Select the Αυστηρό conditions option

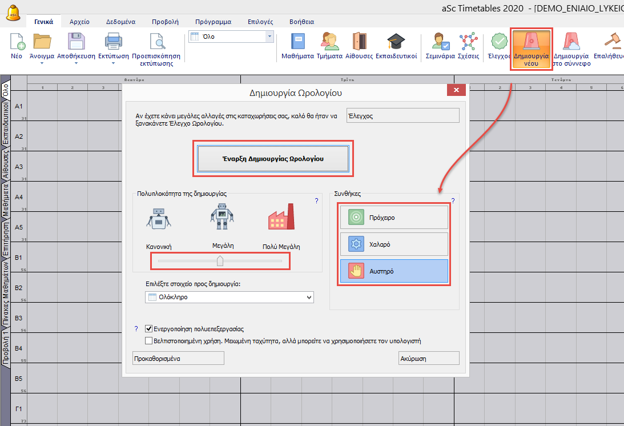tap(394, 271)
